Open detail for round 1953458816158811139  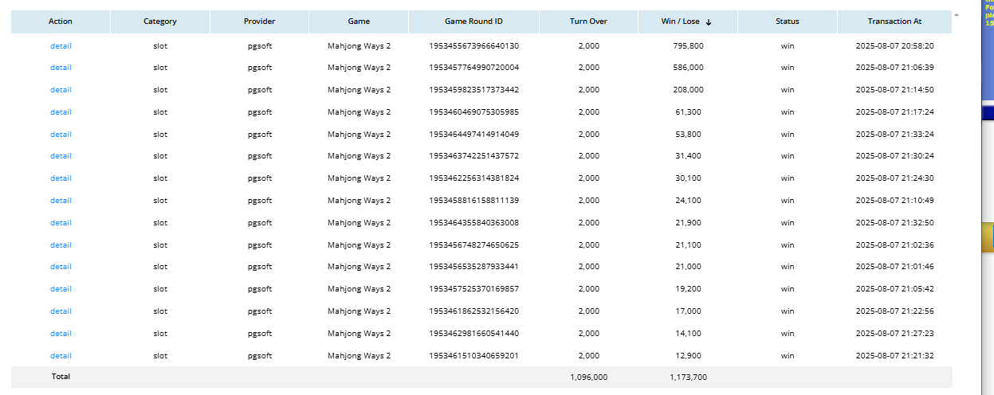pos(61,201)
